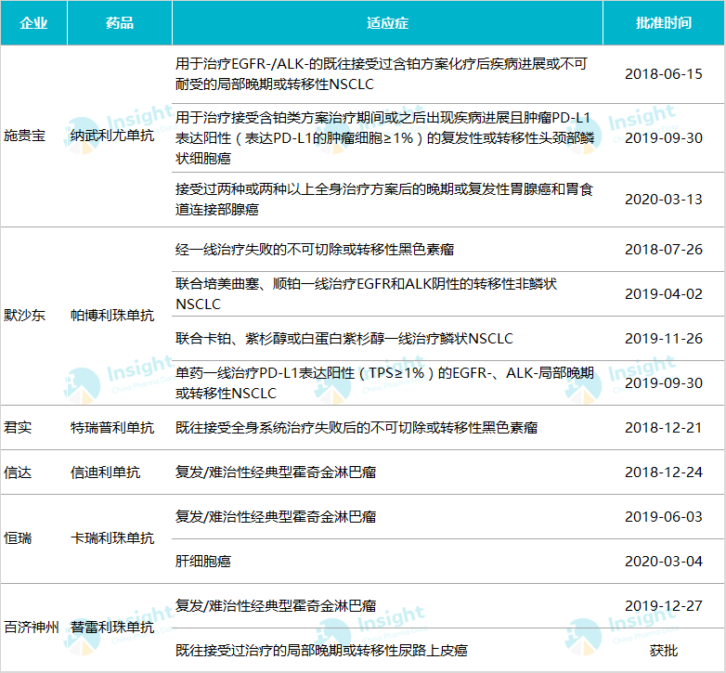The width and height of the screenshot is (726, 673).
Task: Click the date 2018-06-15
Action: (x=664, y=74)
